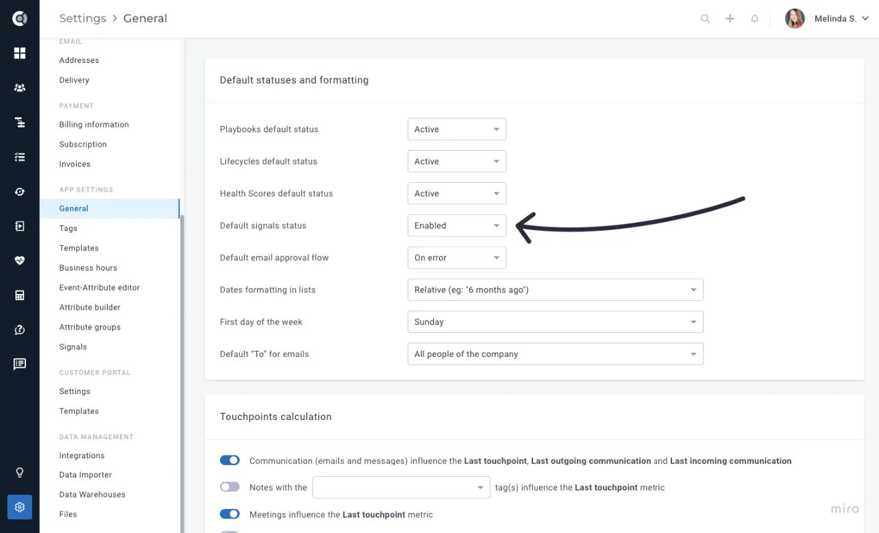Click the search magnifier icon

coord(705,18)
